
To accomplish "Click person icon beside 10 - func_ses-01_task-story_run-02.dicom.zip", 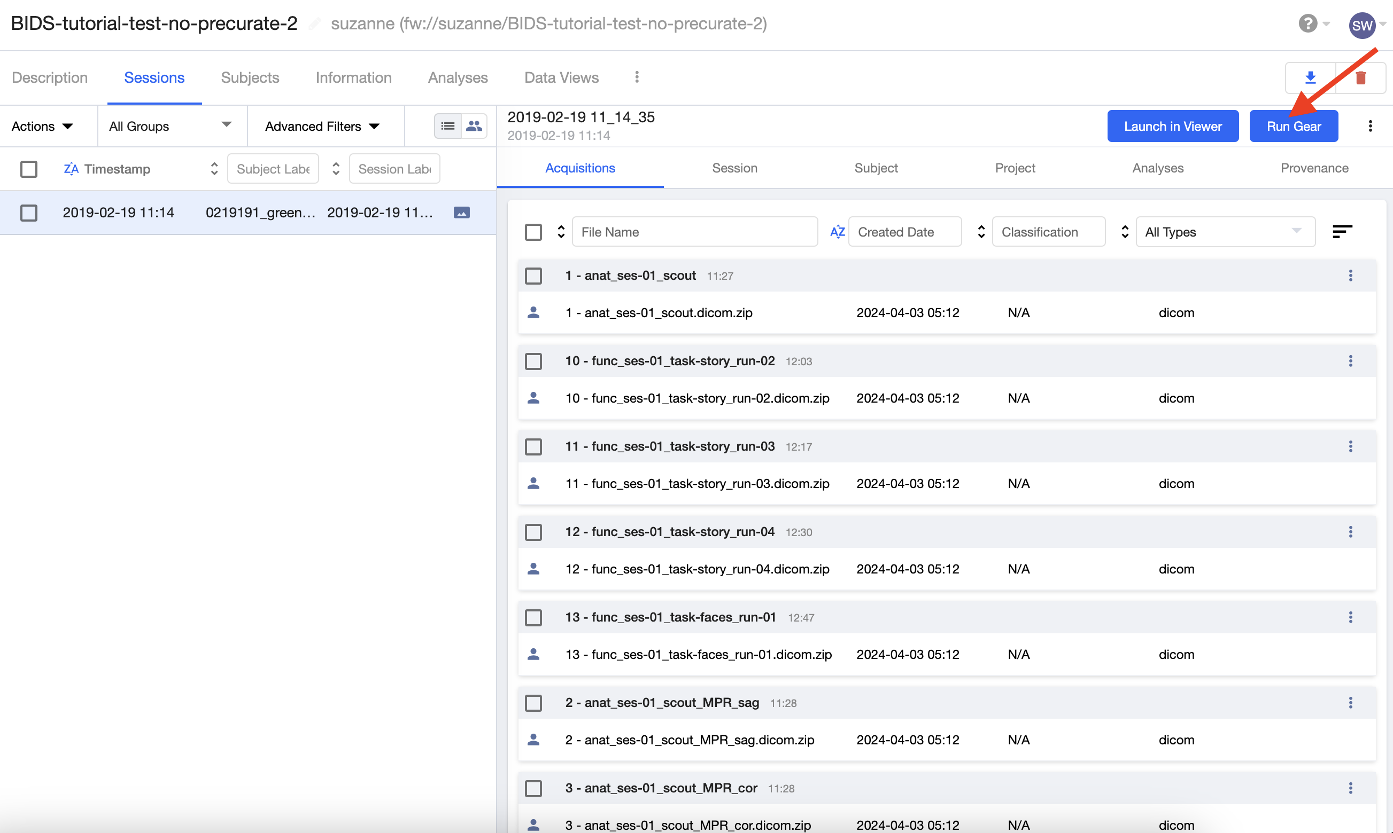I will (x=533, y=397).
